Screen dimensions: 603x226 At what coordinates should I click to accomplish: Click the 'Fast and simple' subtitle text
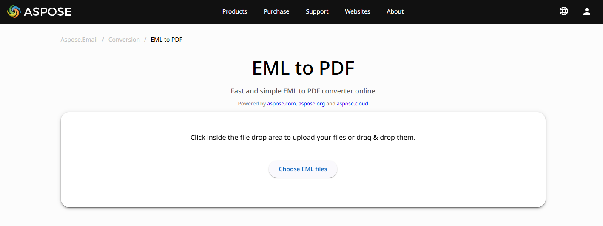303,91
